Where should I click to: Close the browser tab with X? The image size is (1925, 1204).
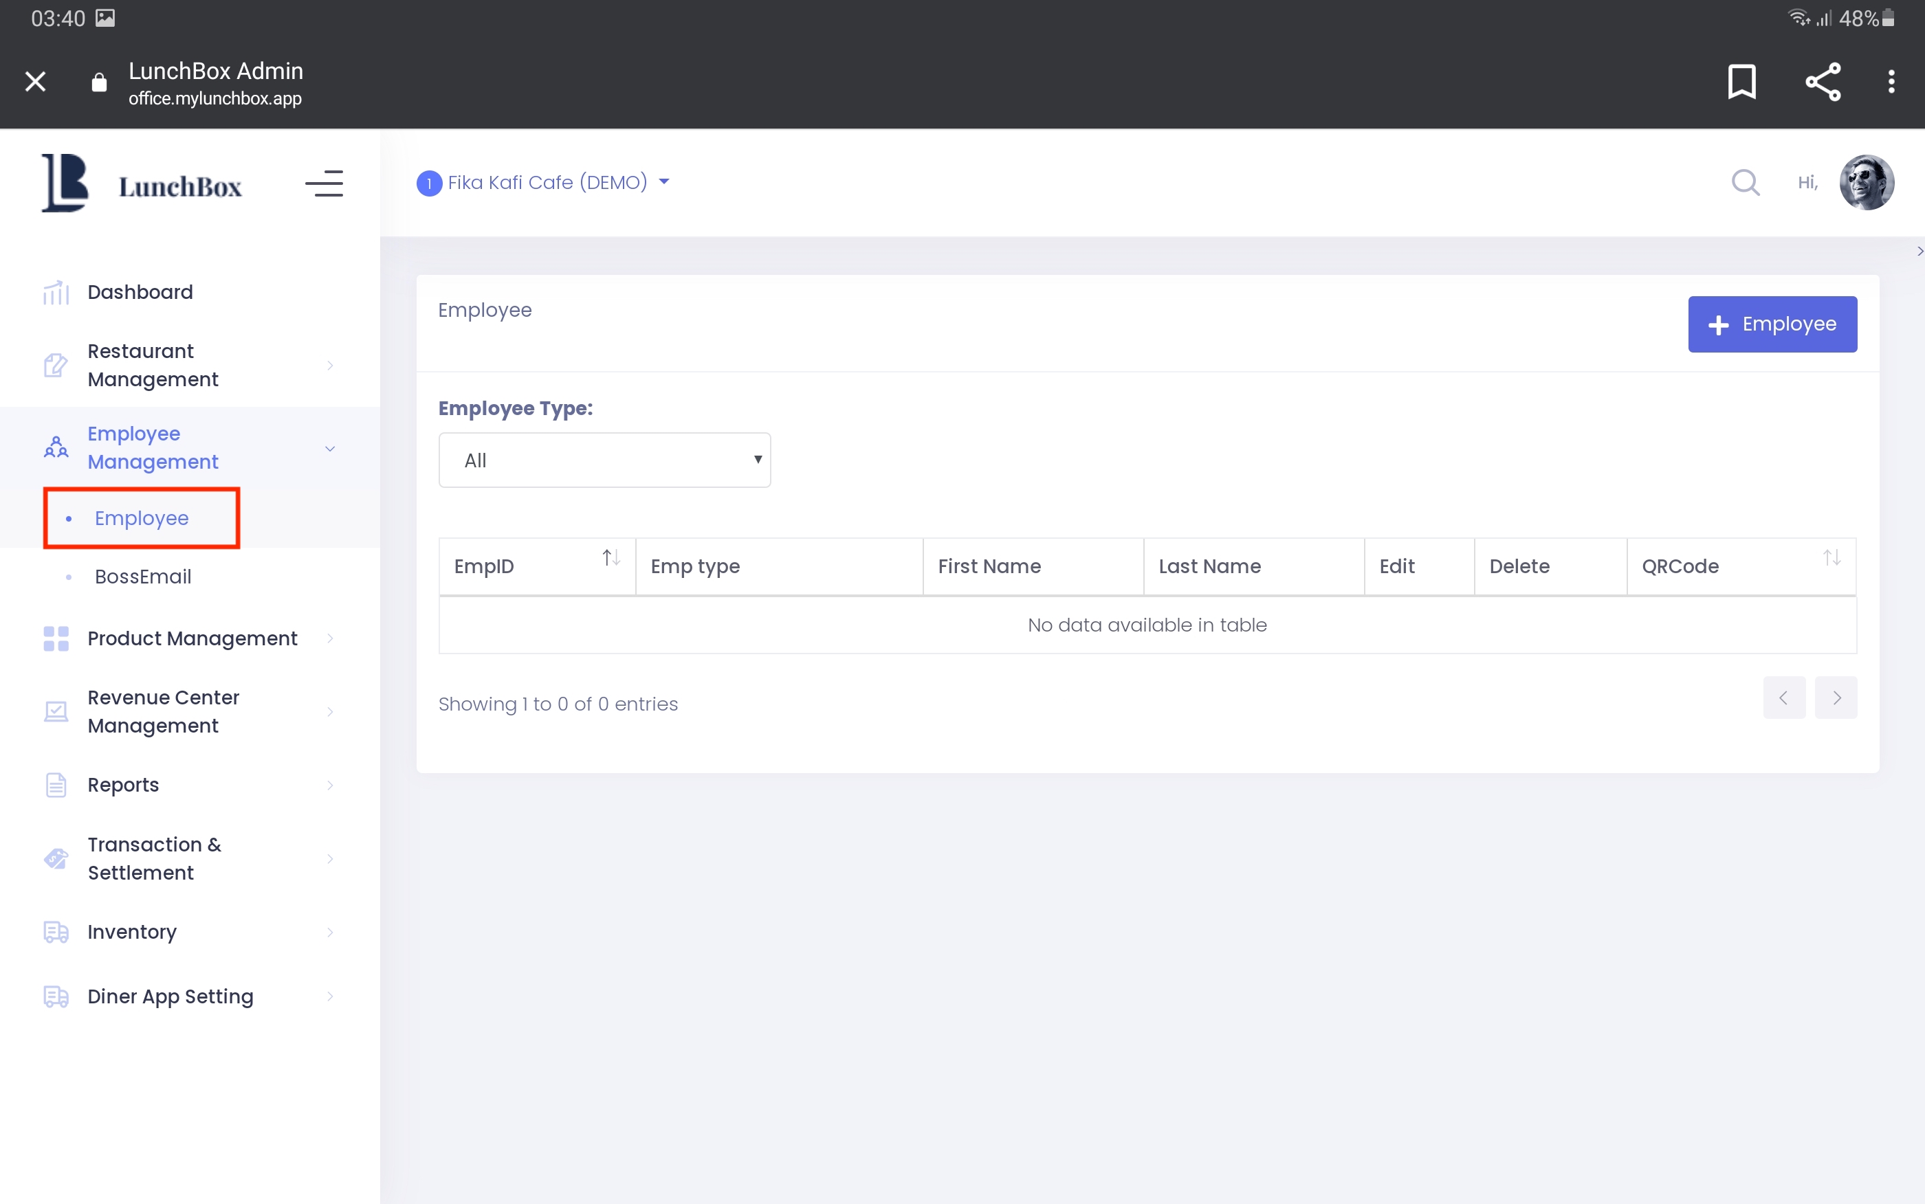35,81
